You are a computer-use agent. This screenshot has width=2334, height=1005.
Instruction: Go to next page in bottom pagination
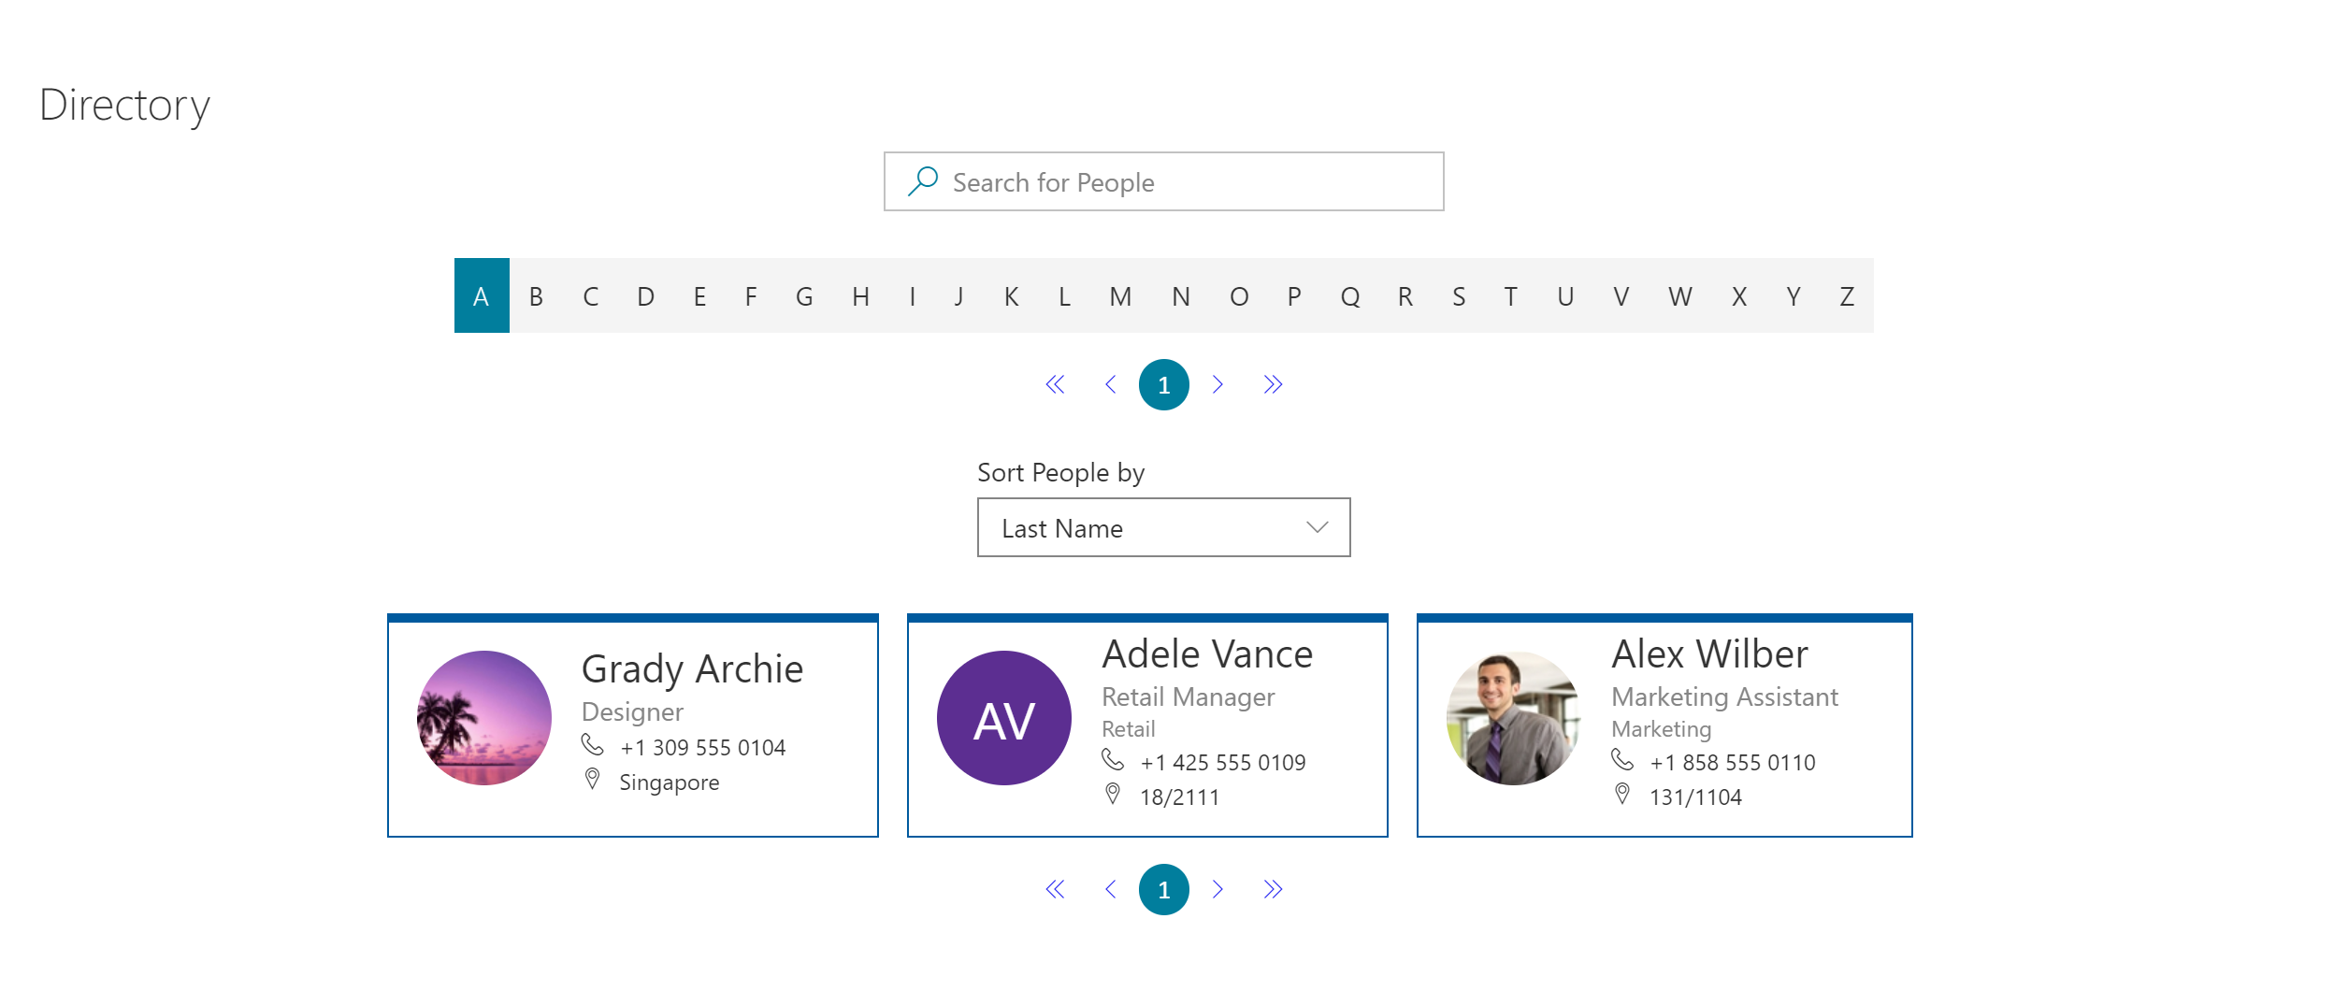point(1217,889)
